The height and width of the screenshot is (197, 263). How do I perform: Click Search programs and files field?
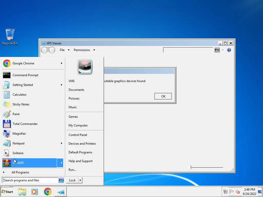pyautogui.click(x=30, y=180)
